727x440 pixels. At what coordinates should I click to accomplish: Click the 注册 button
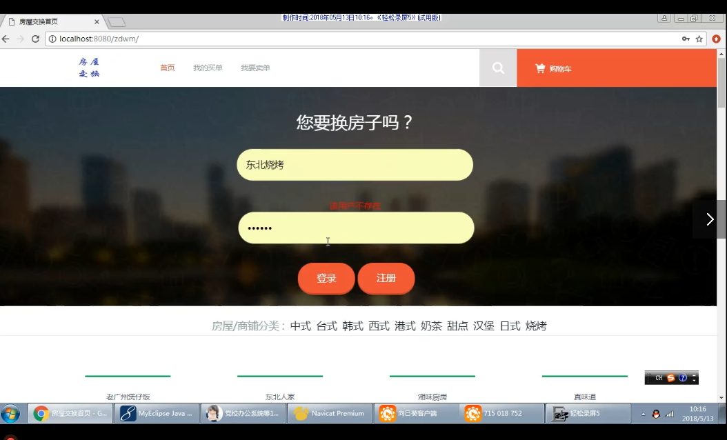pos(386,278)
